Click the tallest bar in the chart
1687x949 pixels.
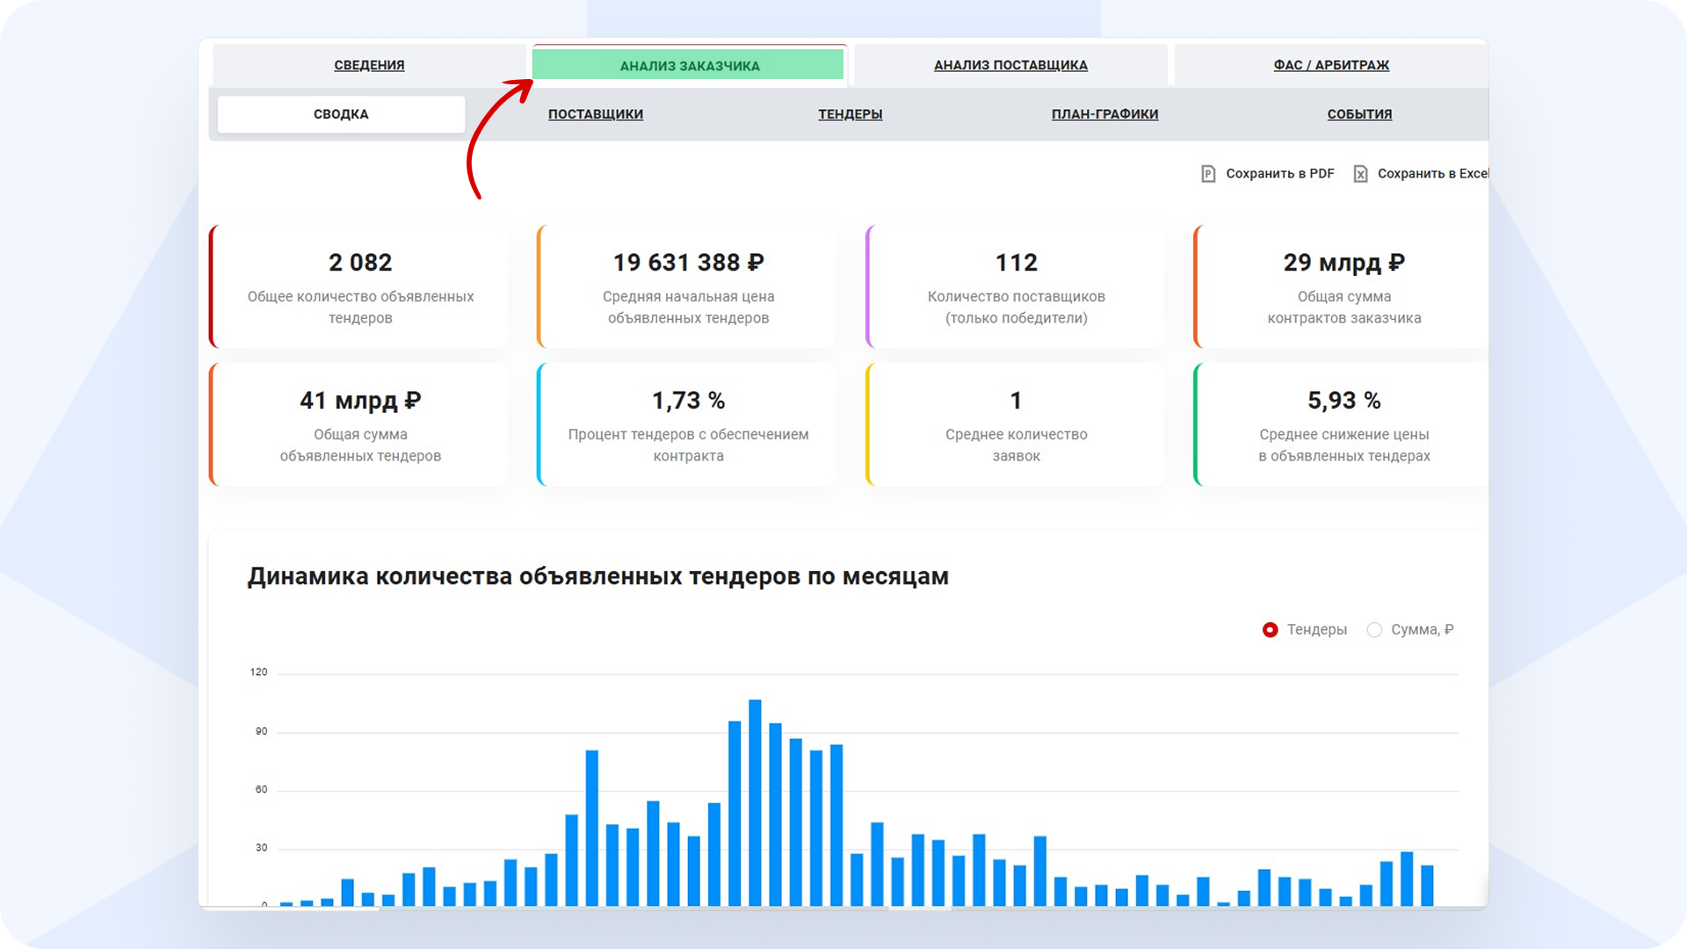[755, 802]
